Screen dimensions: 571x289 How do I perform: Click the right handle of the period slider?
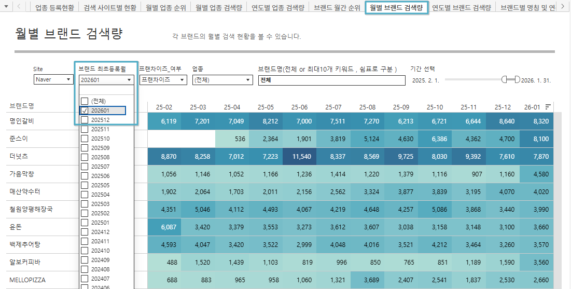tap(517, 79)
